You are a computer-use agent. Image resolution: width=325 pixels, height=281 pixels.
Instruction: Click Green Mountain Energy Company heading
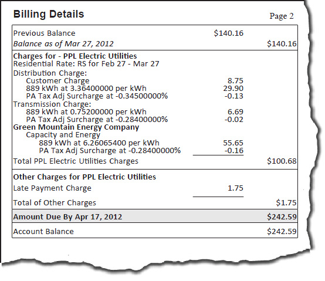pyautogui.click(x=76, y=127)
